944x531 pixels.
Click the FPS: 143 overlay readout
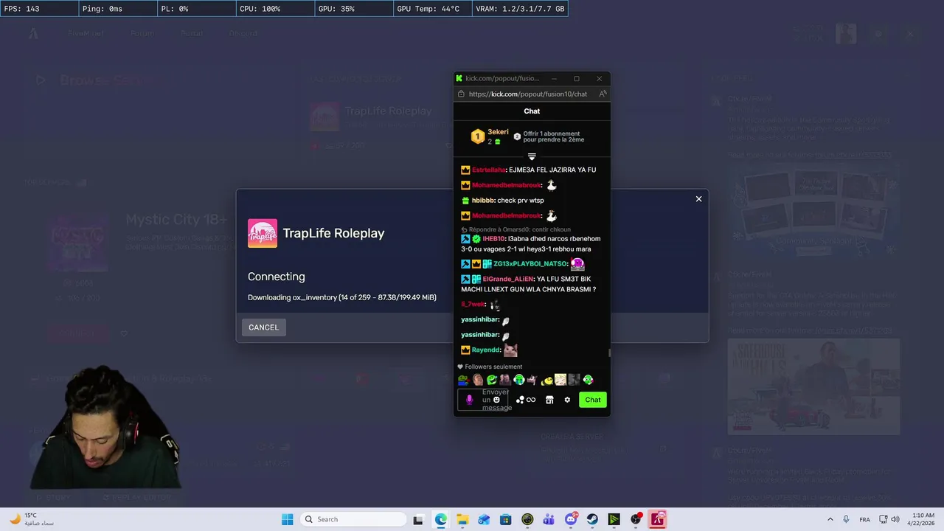39,9
